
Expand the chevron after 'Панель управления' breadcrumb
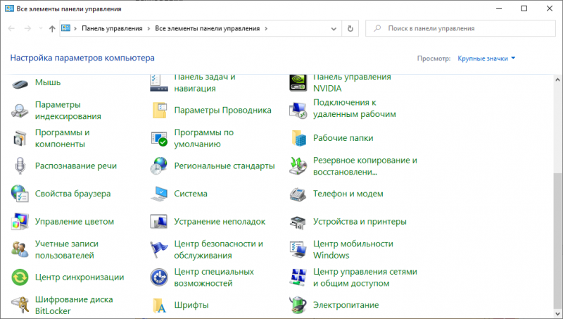click(x=148, y=28)
